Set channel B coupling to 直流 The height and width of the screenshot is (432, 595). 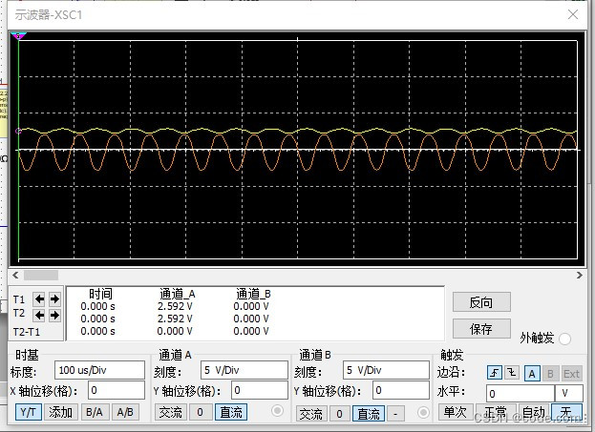click(369, 414)
